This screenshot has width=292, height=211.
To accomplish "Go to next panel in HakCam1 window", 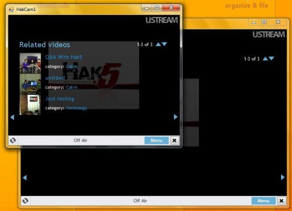I will pos(175,117).
